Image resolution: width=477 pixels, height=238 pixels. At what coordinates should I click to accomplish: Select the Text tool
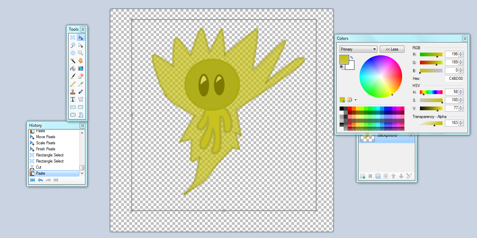pyautogui.click(x=73, y=99)
